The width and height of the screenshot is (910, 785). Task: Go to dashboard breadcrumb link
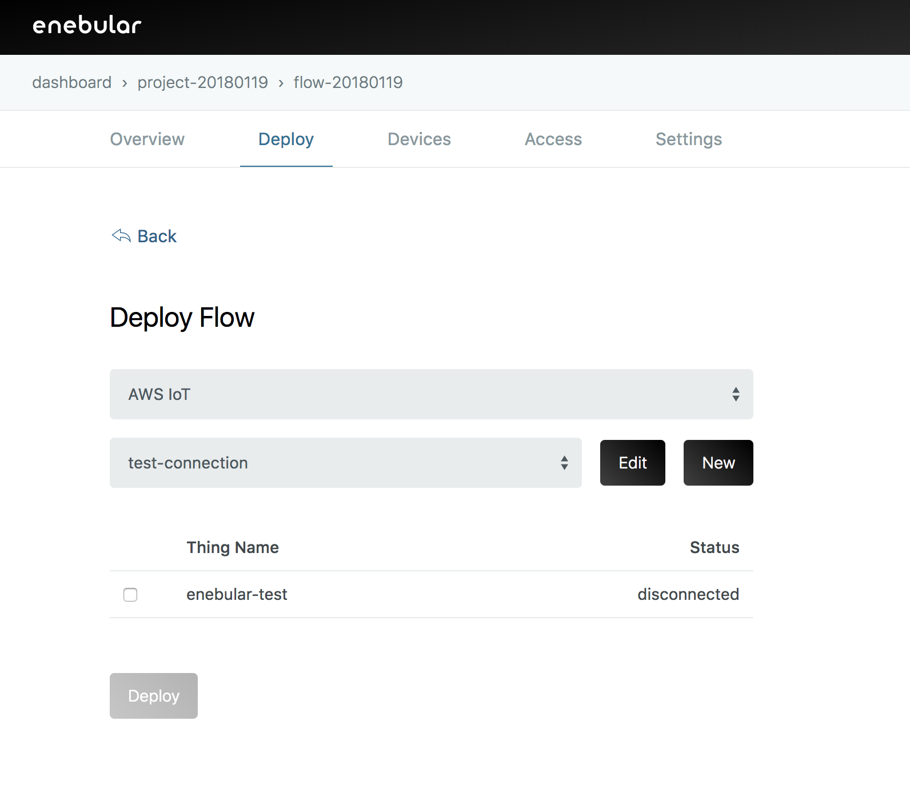click(x=71, y=82)
